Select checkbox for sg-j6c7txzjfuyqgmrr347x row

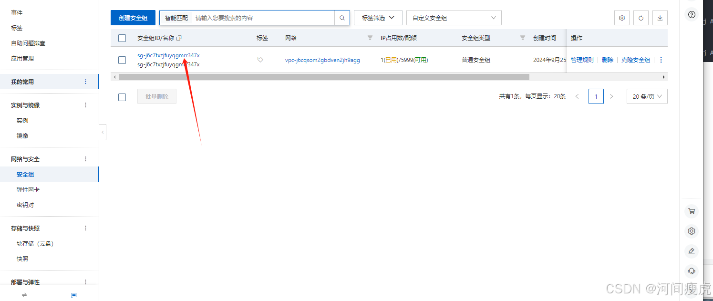122,60
